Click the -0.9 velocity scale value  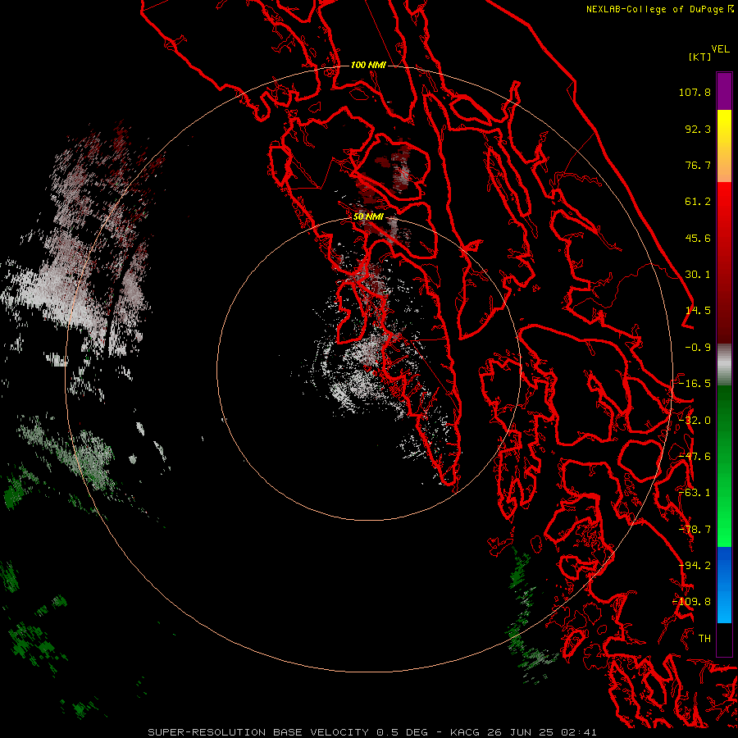pos(698,348)
